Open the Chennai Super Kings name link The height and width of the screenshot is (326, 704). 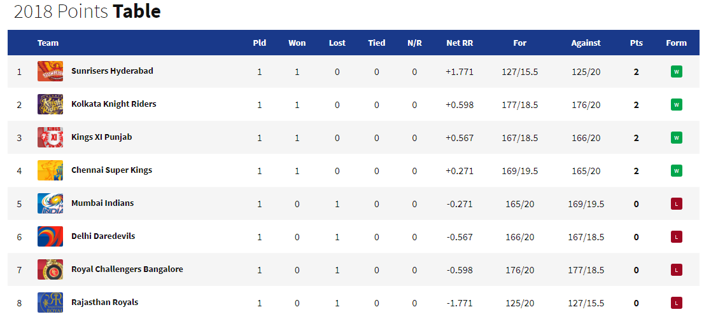point(111,170)
